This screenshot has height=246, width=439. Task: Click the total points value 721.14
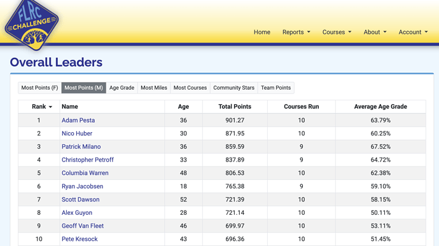pyautogui.click(x=235, y=213)
